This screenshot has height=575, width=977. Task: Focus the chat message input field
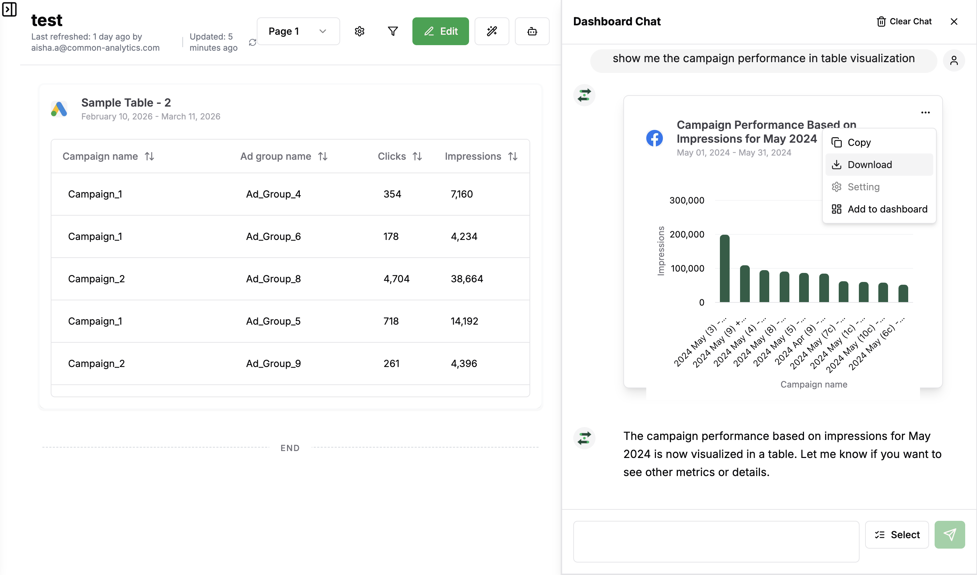(716, 541)
